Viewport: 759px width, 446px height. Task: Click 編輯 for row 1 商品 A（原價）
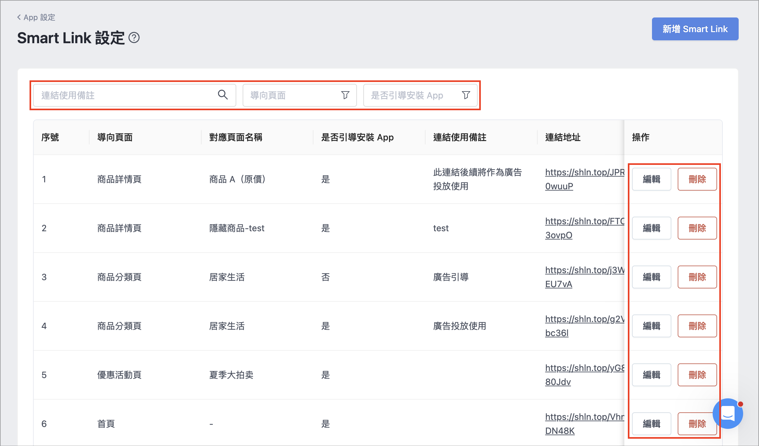tap(651, 179)
